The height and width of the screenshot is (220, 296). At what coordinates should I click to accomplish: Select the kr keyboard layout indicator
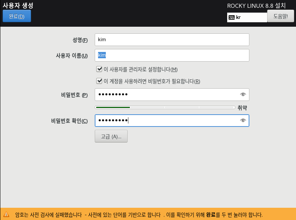[x=247, y=17]
